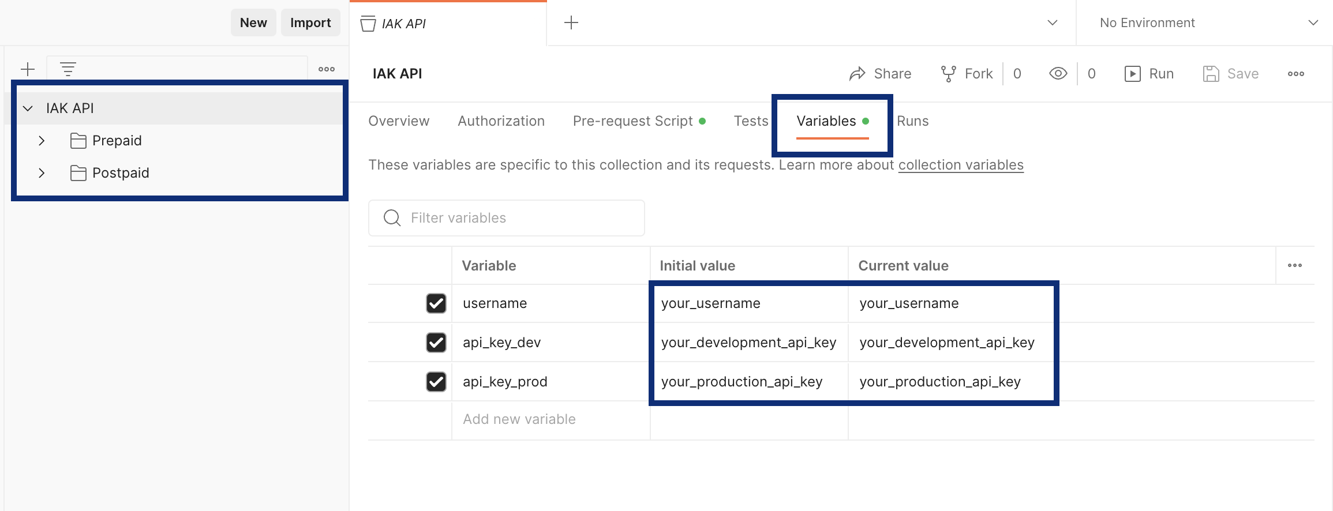1333x511 pixels.
Task: Click the watcher count 0
Action: point(1092,74)
